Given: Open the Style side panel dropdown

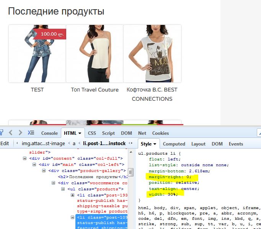Looking at the screenshot, I should click(155, 144).
